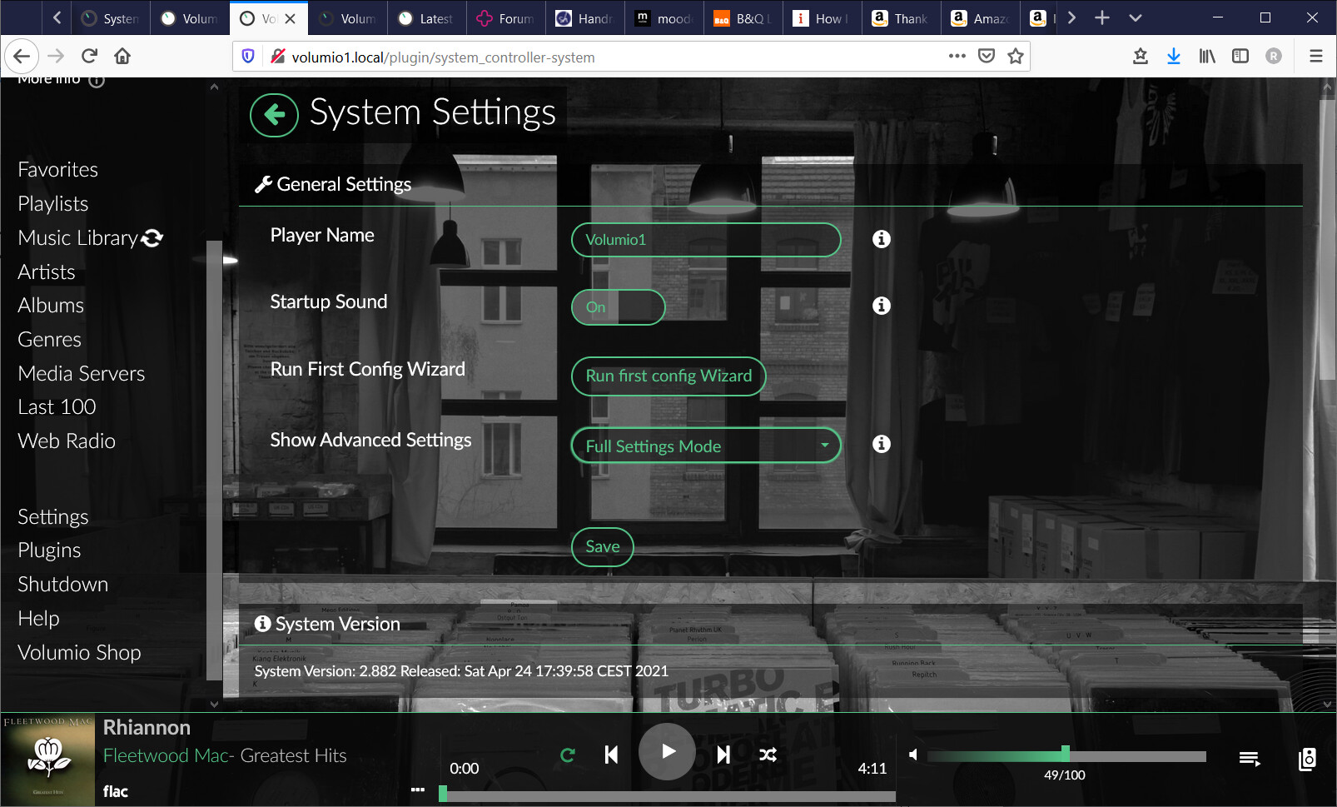Open the page actions ellipsis in address bar

tap(957, 56)
